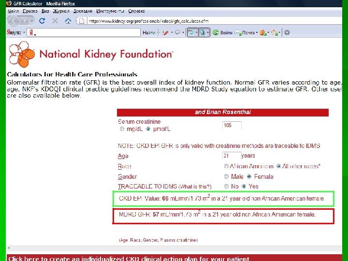Open the back/forward history dropdown arrow

[32, 21]
